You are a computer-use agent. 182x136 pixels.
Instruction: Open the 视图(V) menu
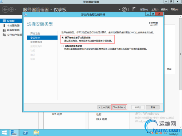click(165, 9)
